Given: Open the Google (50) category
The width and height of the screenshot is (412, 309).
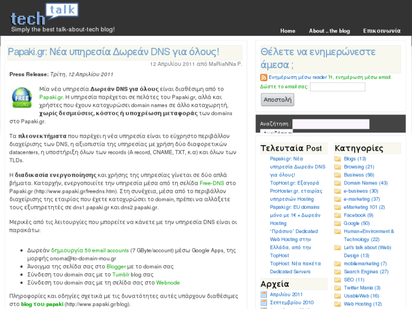Looking at the screenshot, I should point(357,223).
